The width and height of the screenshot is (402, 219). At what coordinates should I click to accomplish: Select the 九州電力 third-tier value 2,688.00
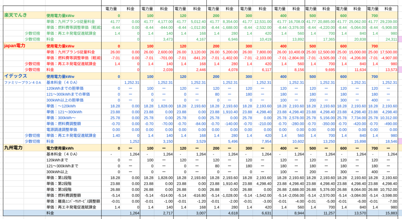(296, 190)
